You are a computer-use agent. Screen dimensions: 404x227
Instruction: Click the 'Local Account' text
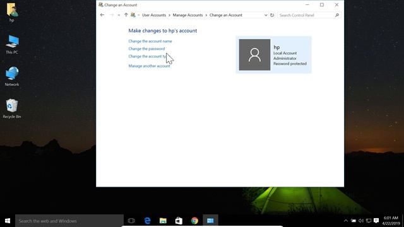pos(285,53)
